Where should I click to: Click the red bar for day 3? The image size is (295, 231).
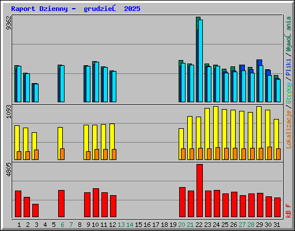[x=35, y=211]
